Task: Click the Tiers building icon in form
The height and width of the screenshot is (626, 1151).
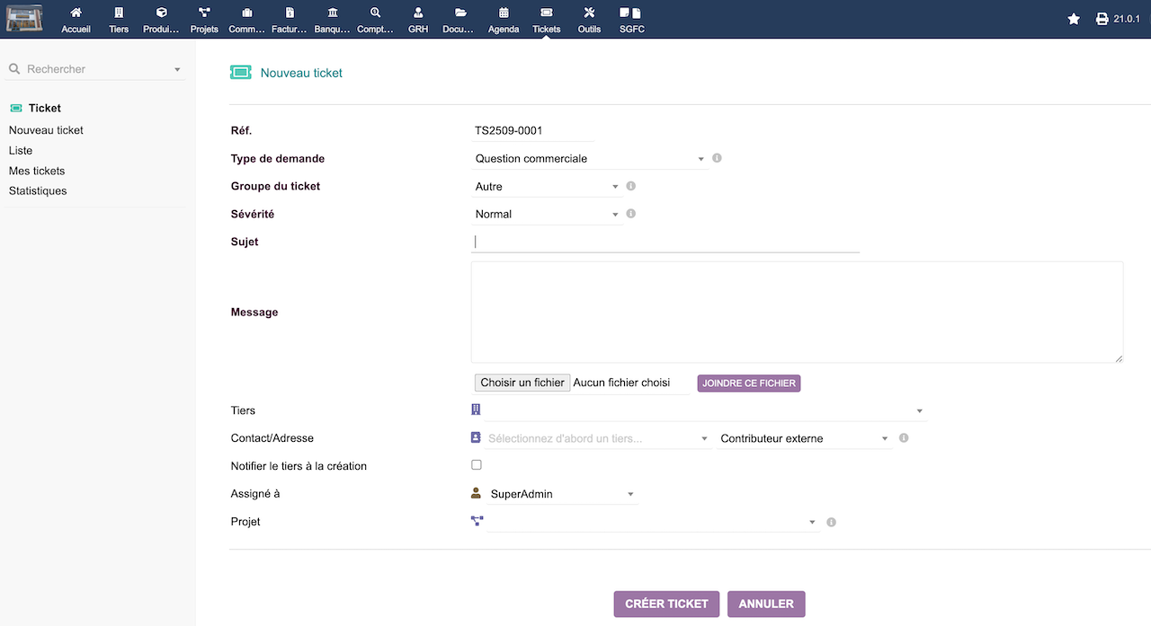Action: coord(477,410)
